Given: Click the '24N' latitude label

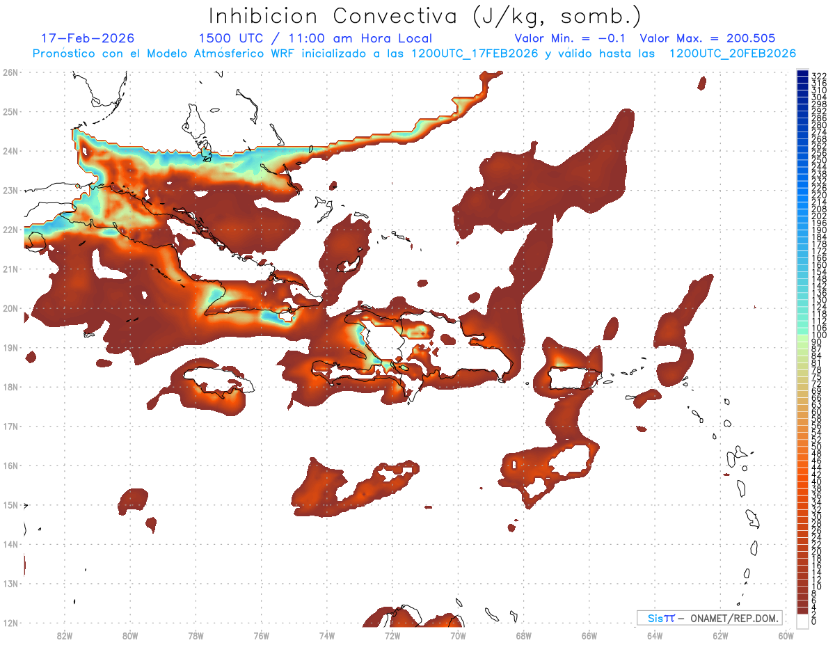Looking at the screenshot, I should [10, 150].
